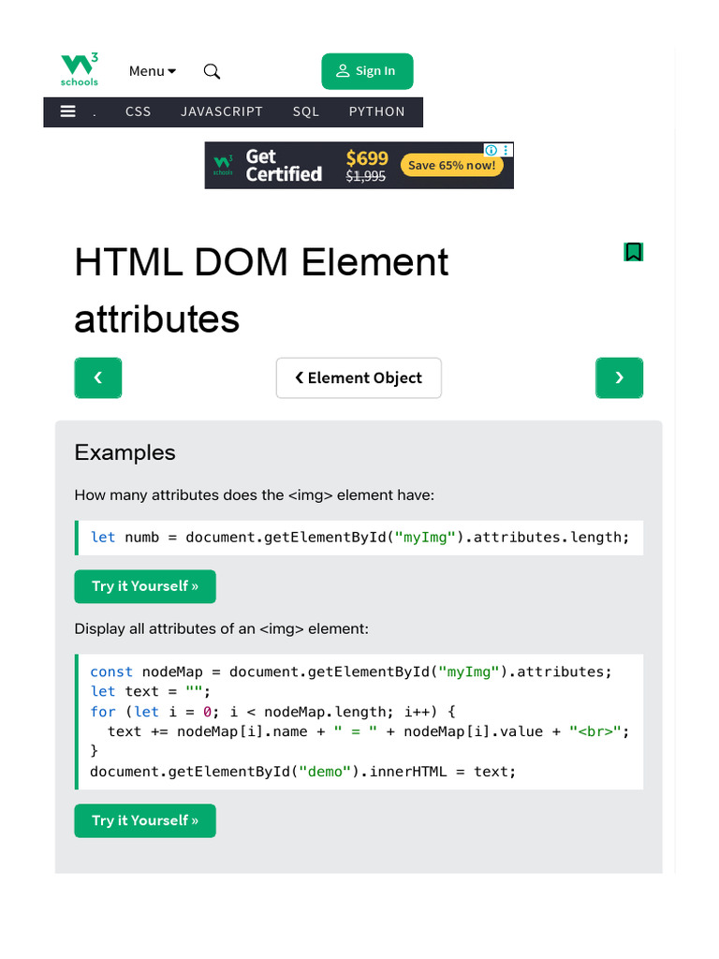Screen dimensions: 719x959
Task: Click first Try it Yourself button
Action: click(x=145, y=586)
